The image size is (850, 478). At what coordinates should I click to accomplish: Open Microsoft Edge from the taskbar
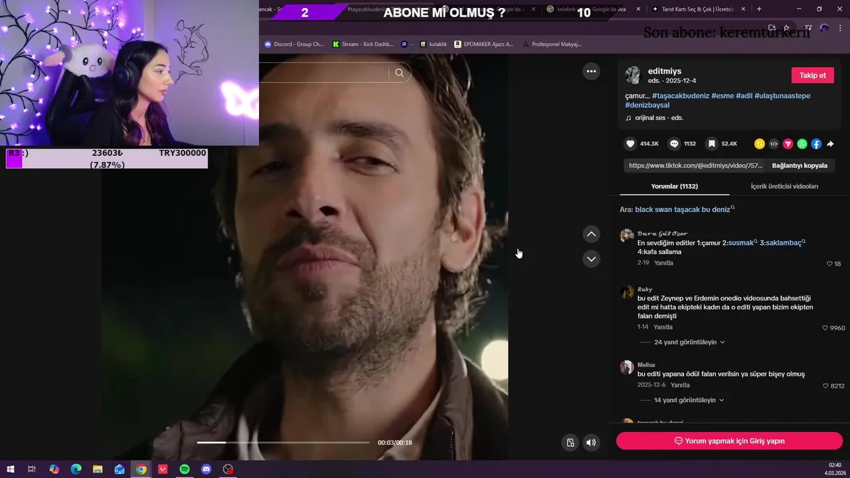(76, 469)
